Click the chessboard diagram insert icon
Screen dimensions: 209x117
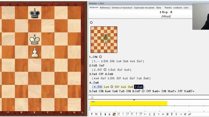coord(114,114)
